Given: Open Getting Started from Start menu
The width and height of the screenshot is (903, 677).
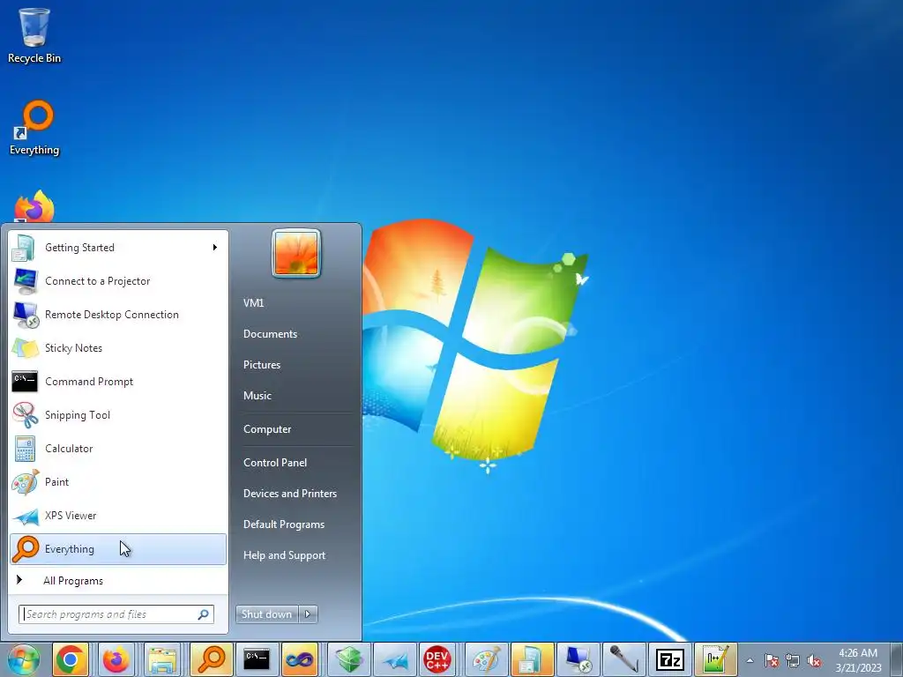Looking at the screenshot, I should (x=118, y=248).
